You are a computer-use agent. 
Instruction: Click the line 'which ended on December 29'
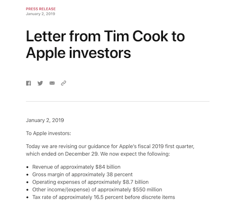(x=62, y=154)
